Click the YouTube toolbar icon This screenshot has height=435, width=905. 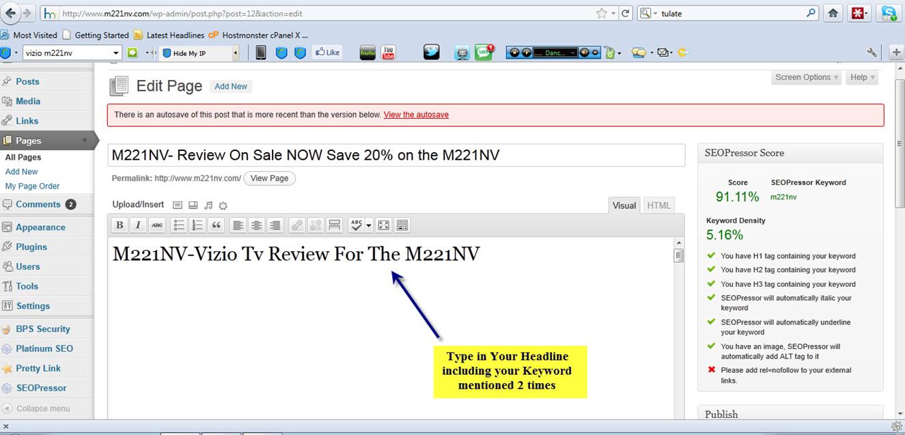tap(389, 53)
